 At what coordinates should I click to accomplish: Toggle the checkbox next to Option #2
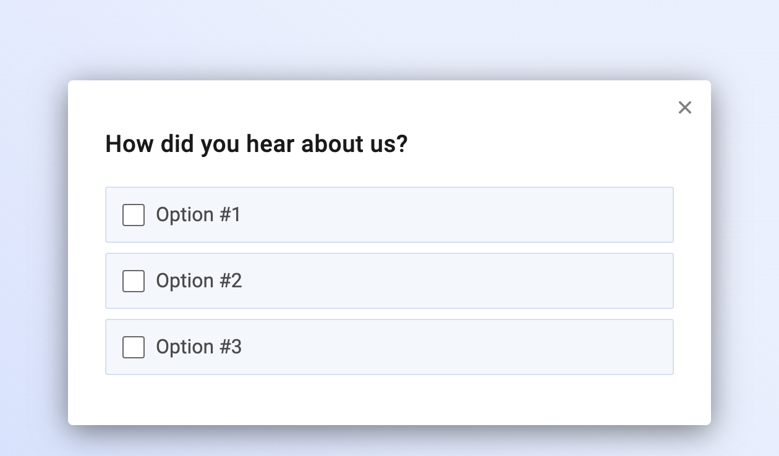point(133,281)
